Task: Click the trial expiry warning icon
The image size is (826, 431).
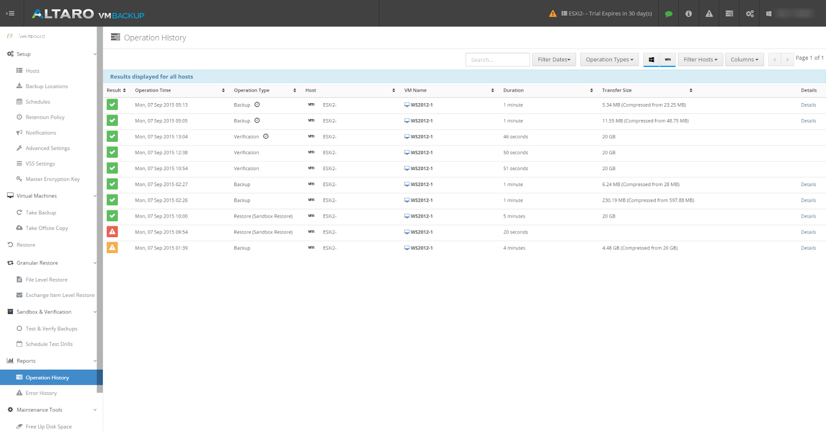Action: point(553,13)
